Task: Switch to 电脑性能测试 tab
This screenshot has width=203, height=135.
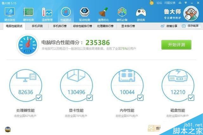Action: (14, 26)
